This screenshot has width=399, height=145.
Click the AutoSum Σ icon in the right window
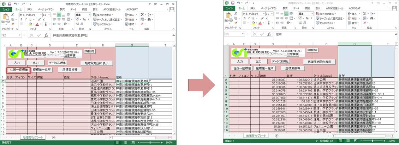[365, 14]
